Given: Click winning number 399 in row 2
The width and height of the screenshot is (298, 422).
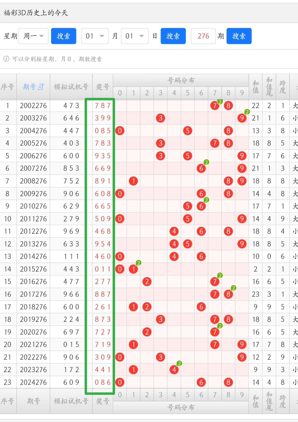Looking at the screenshot, I should pos(103,118).
